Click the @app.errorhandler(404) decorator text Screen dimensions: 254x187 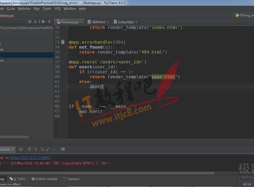(97, 42)
